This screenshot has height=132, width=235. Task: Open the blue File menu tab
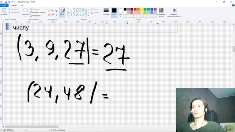tap(4, 5)
